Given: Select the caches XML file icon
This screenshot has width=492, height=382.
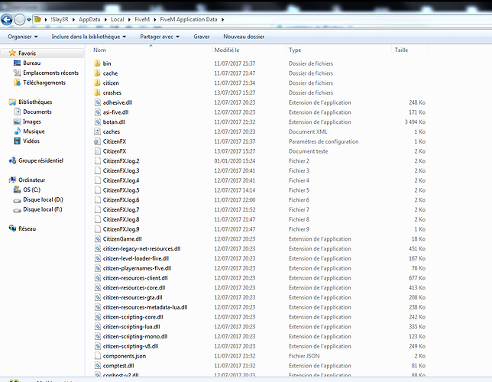Looking at the screenshot, I should (98, 131).
